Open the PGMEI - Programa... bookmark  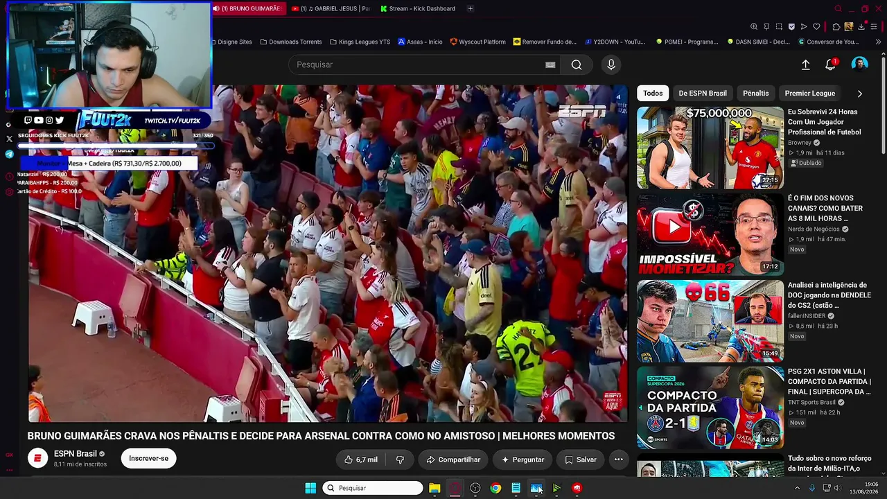point(687,42)
